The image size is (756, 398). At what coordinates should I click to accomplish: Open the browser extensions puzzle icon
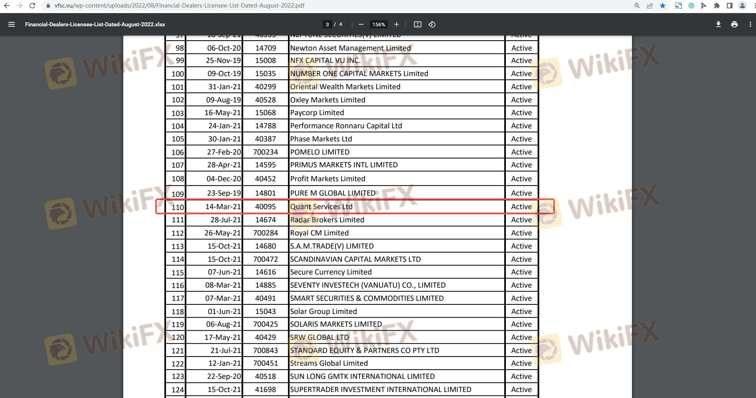717,6
